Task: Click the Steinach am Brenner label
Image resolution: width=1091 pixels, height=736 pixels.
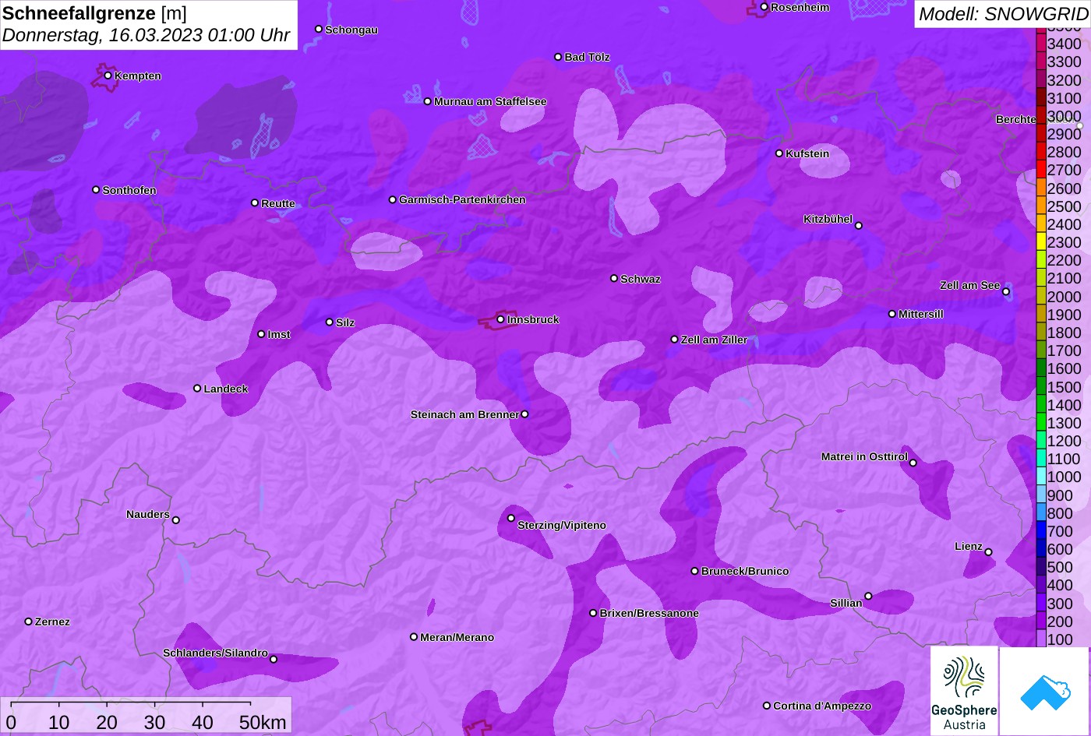Action: (x=464, y=414)
